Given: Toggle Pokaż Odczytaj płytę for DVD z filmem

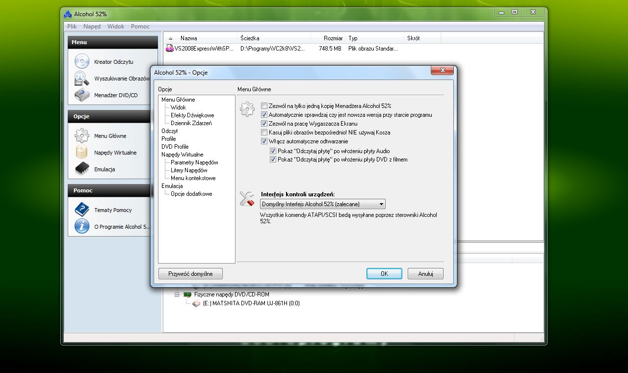Looking at the screenshot, I should [273, 159].
